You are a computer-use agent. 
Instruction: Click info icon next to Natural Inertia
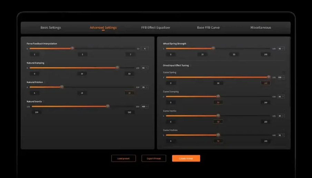tap(44, 101)
